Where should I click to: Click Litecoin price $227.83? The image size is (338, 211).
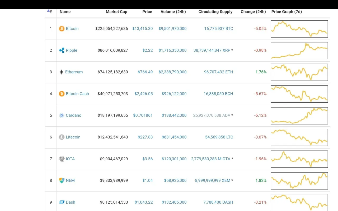pyautogui.click(x=145, y=137)
